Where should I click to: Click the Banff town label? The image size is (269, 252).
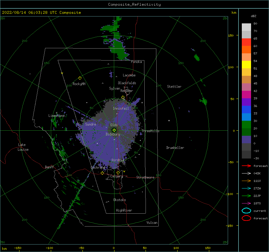pyautogui.click(x=49, y=167)
